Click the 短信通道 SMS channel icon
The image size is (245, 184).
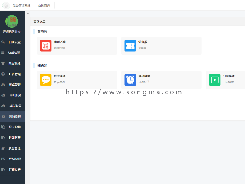pos(45,80)
